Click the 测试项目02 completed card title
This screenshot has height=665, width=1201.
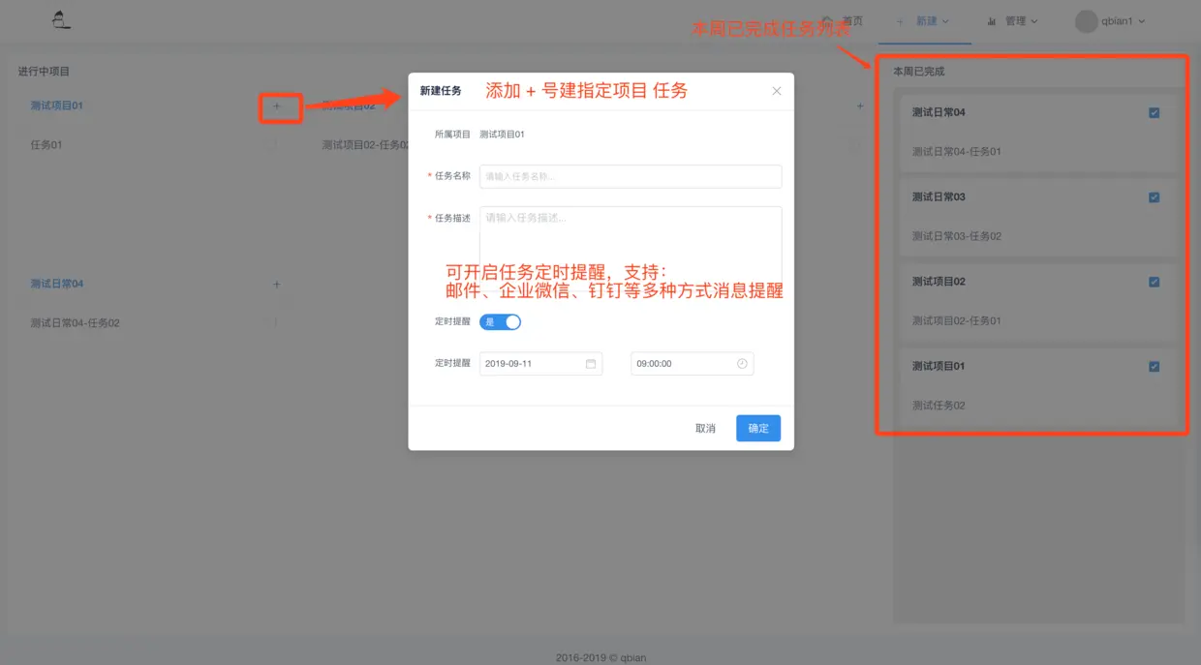tap(939, 282)
